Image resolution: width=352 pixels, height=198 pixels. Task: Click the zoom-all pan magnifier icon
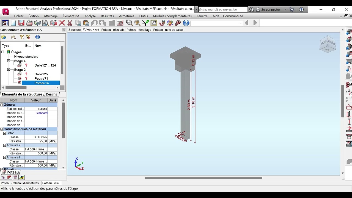[x=137, y=23]
